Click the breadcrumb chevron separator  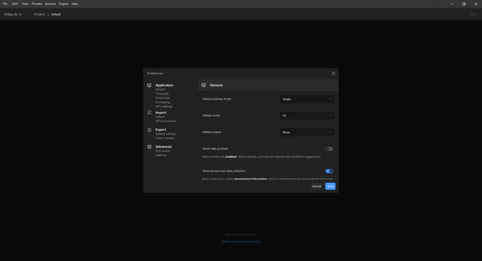click(48, 14)
